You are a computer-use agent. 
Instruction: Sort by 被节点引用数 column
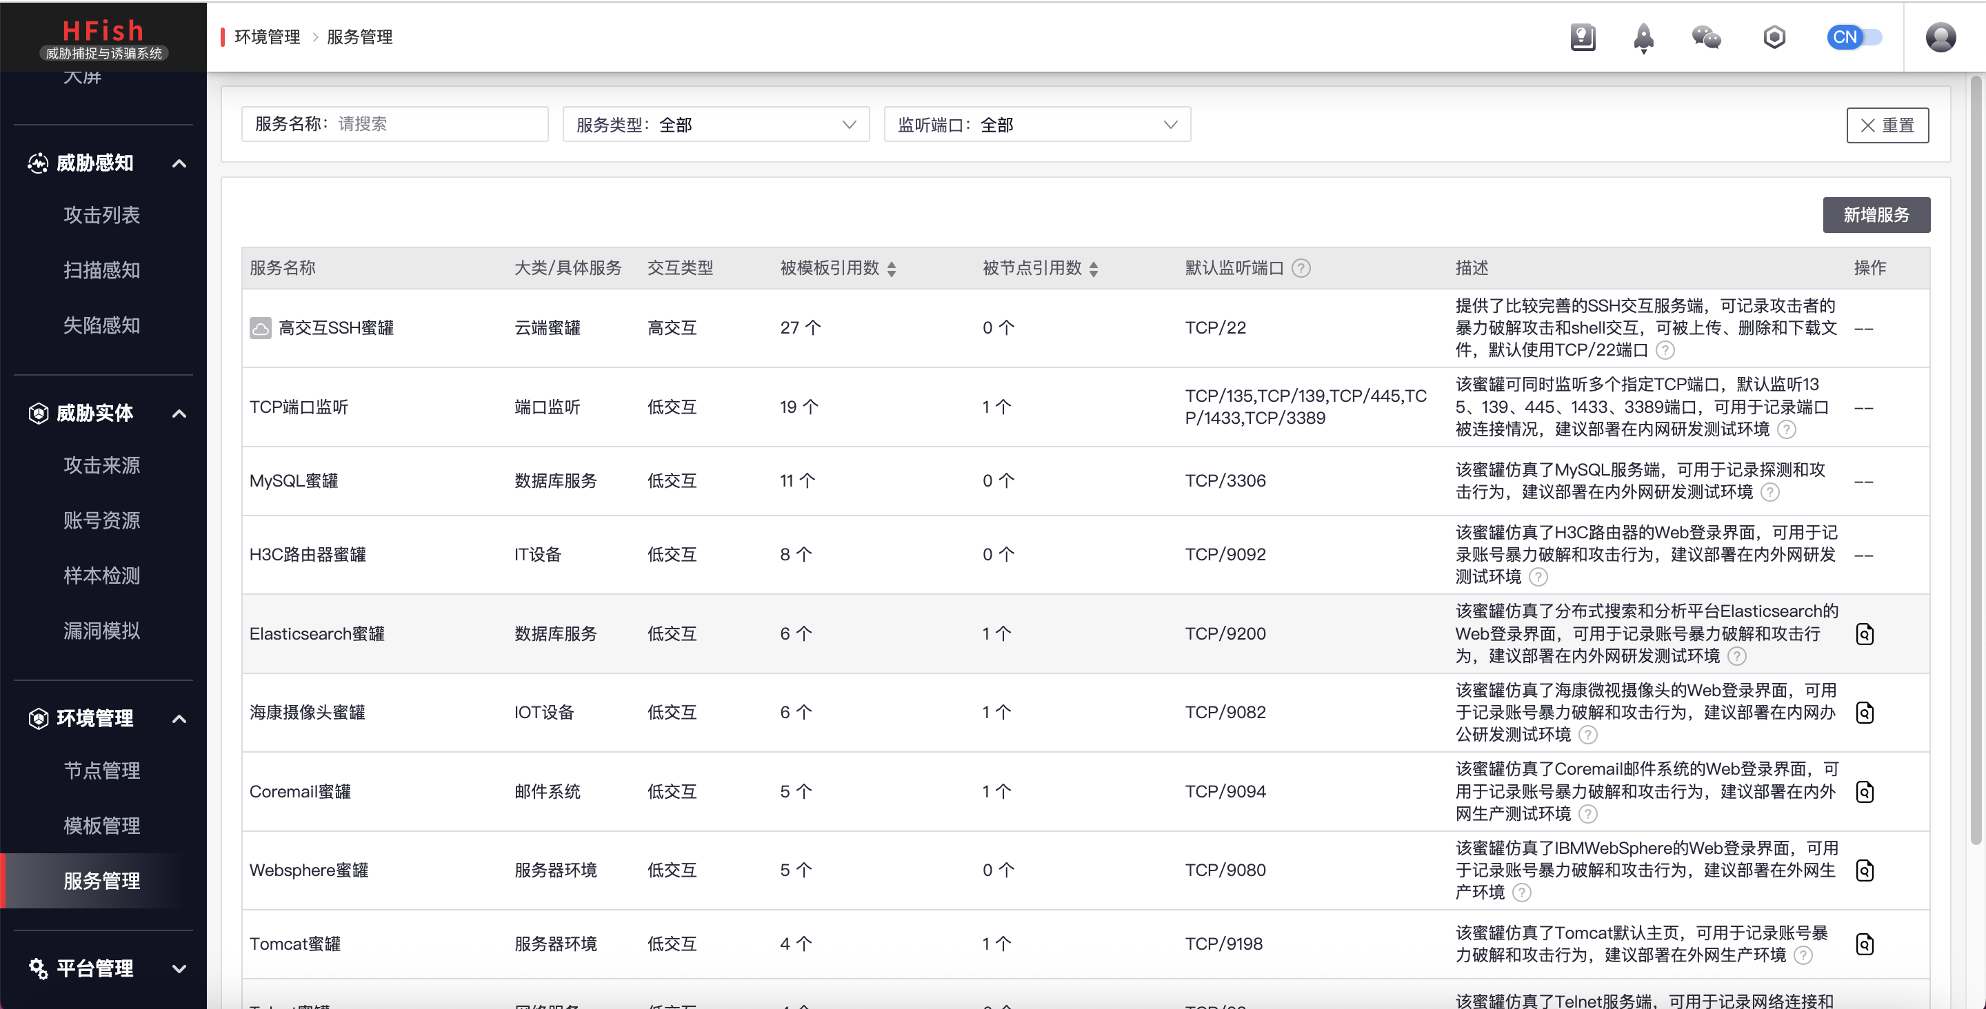1093,268
